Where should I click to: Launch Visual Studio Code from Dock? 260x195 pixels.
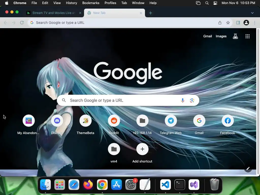click(166, 185)
